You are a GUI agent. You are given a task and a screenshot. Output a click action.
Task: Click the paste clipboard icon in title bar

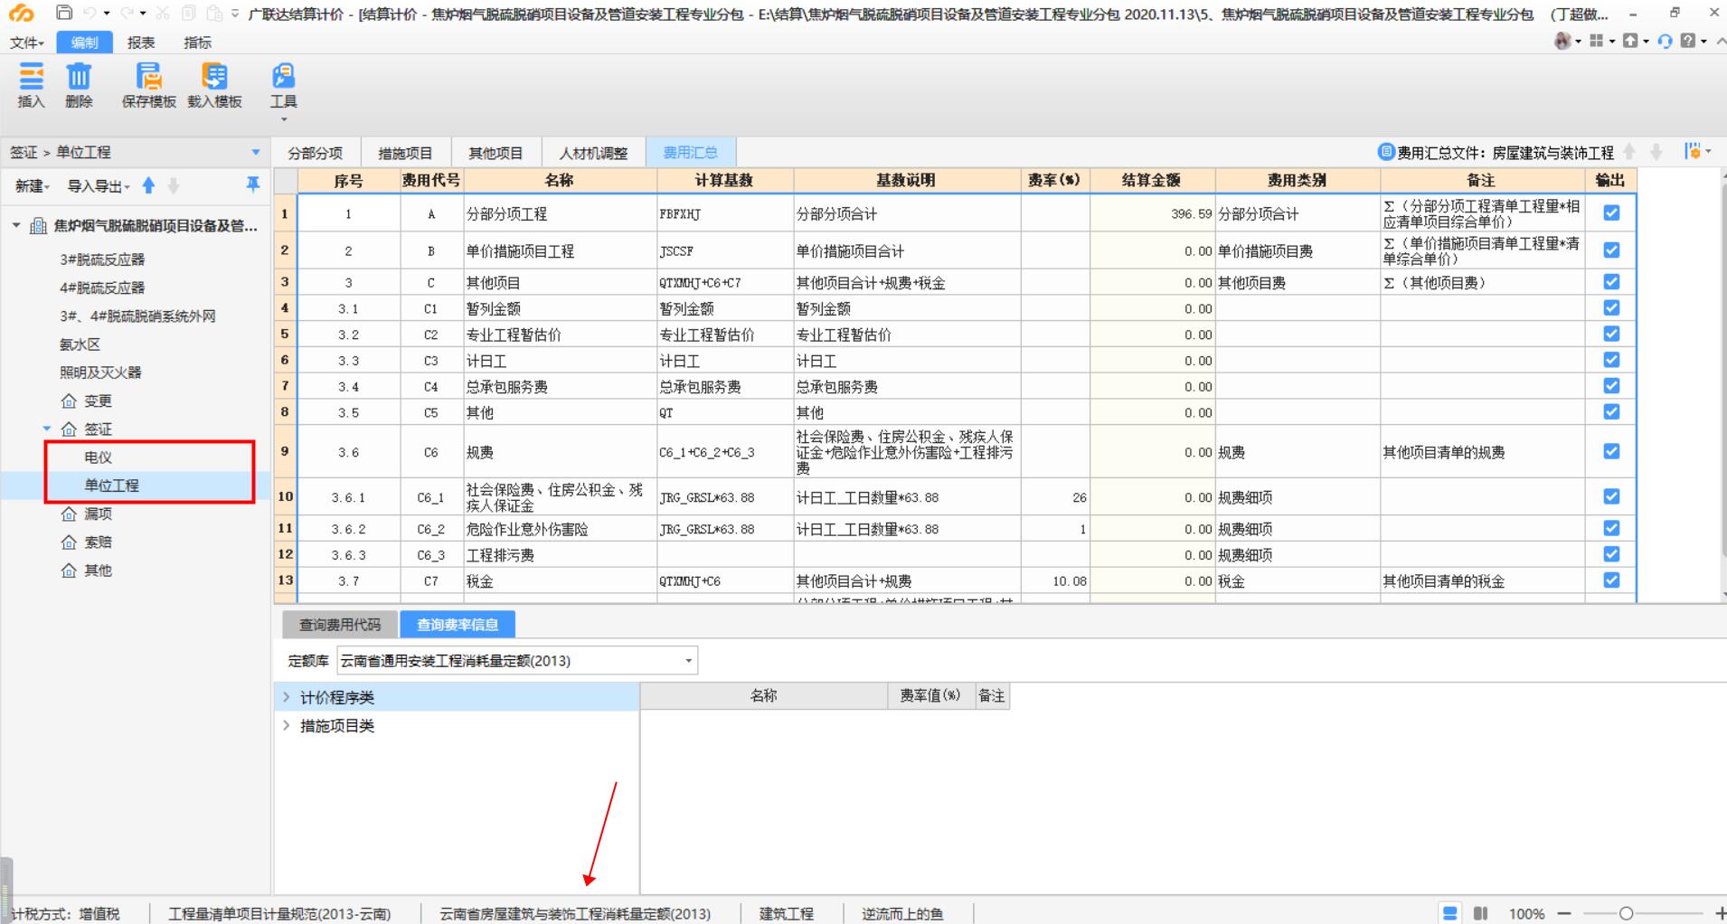[213, 13]
